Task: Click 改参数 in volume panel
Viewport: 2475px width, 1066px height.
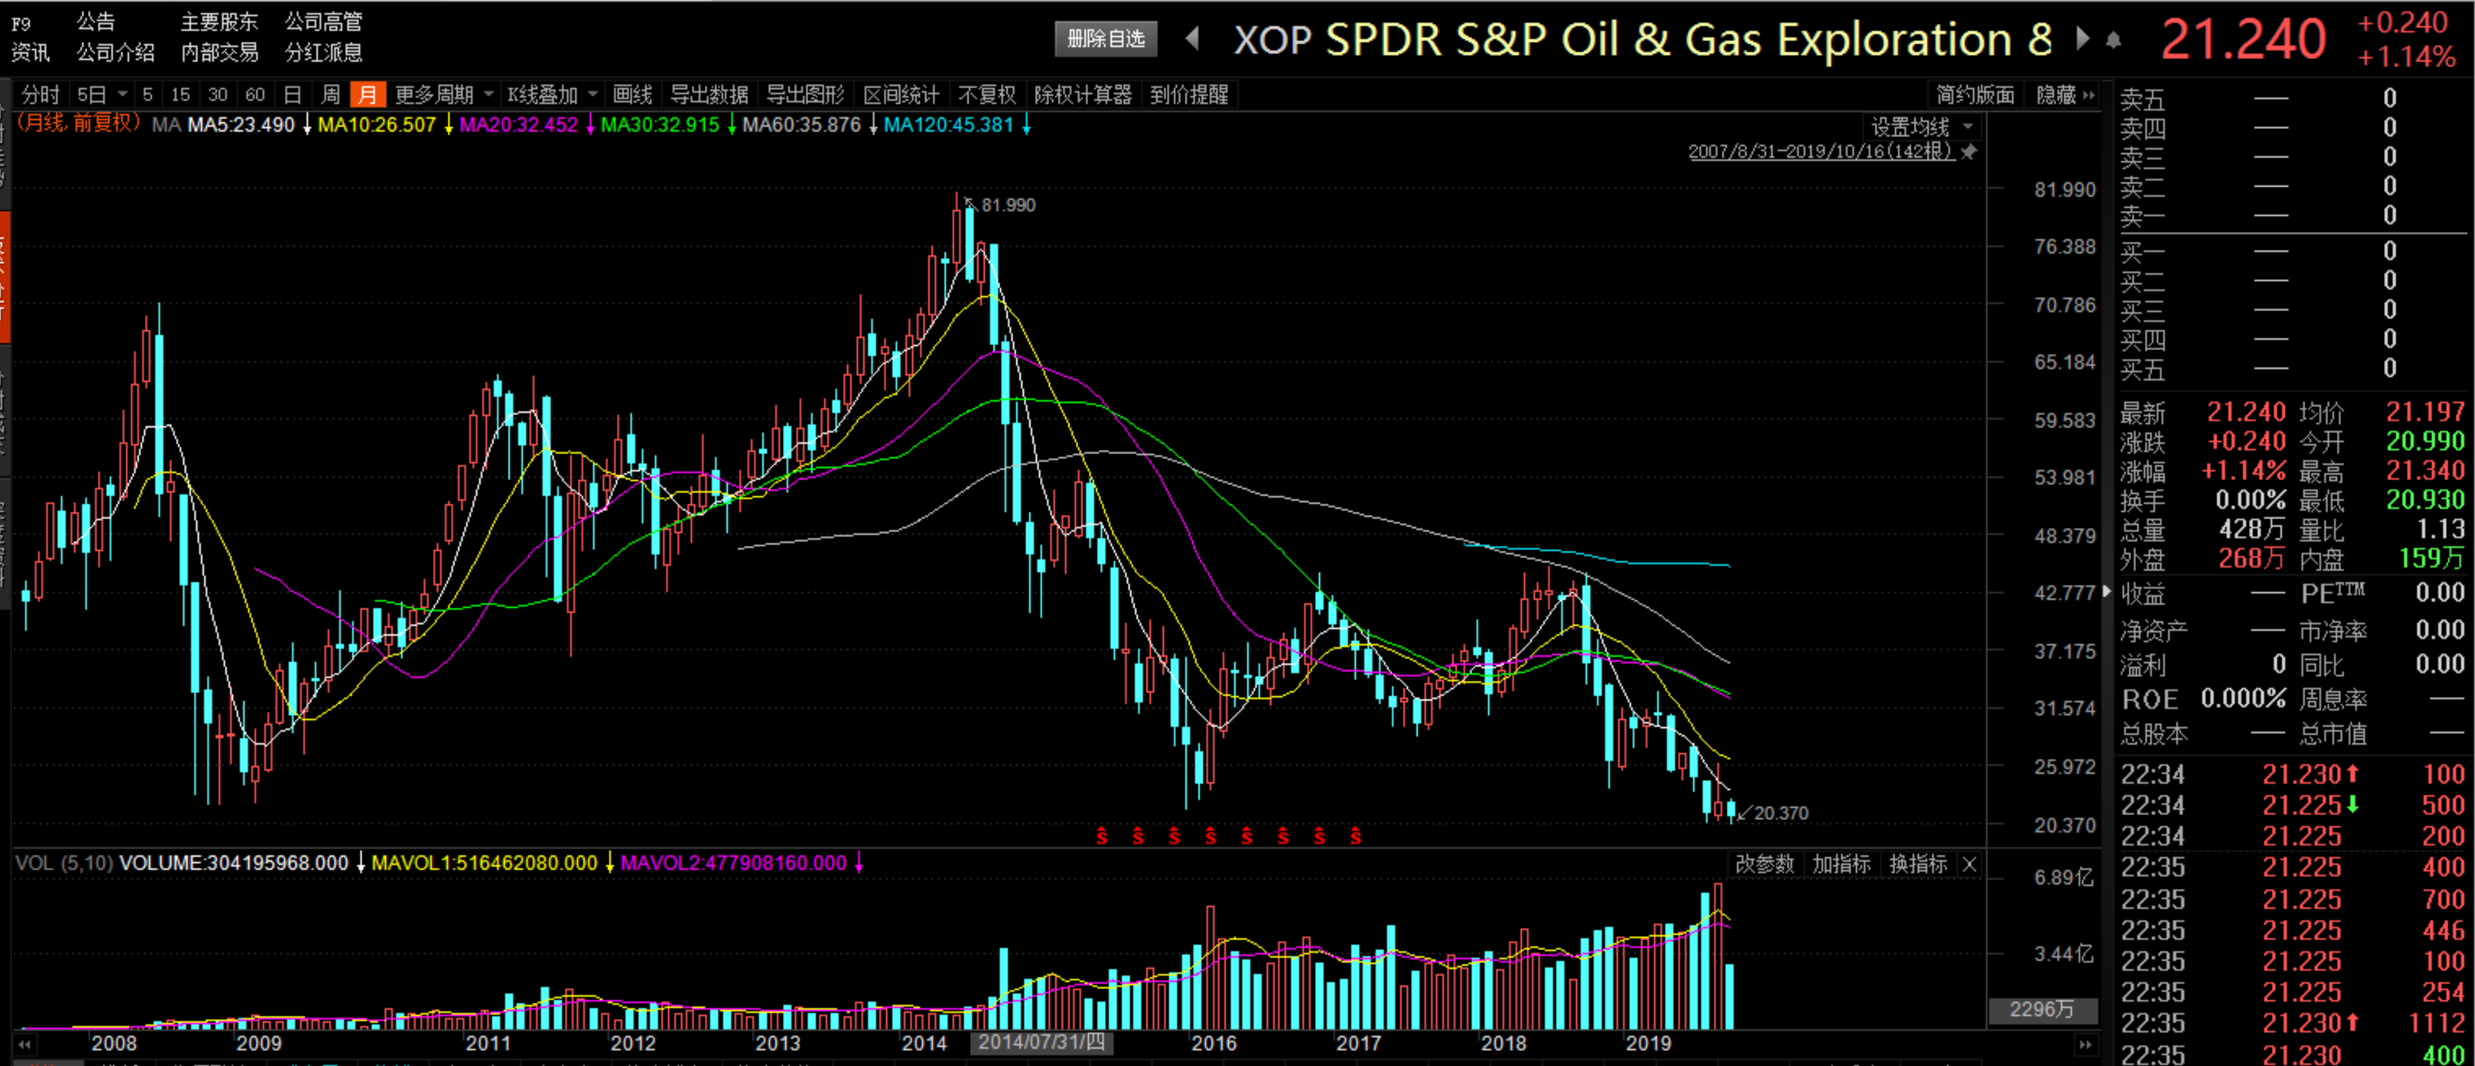Action: [x=1764, y=863]
